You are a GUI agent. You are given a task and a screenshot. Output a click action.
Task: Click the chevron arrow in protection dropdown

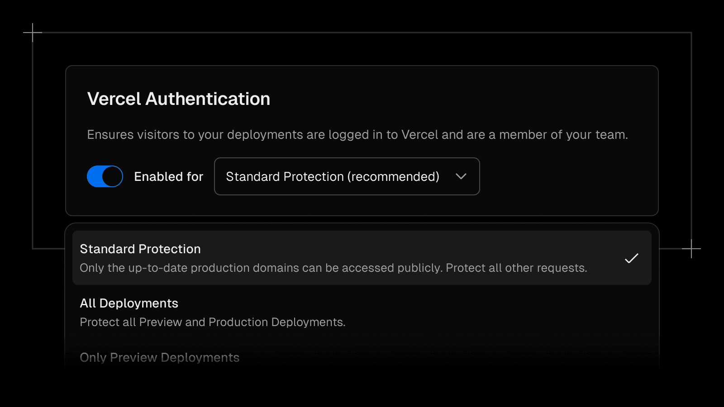461,176
